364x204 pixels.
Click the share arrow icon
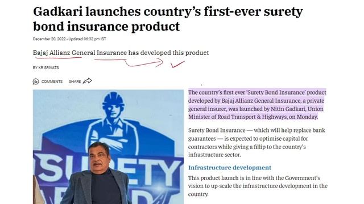tap(87, 81)
